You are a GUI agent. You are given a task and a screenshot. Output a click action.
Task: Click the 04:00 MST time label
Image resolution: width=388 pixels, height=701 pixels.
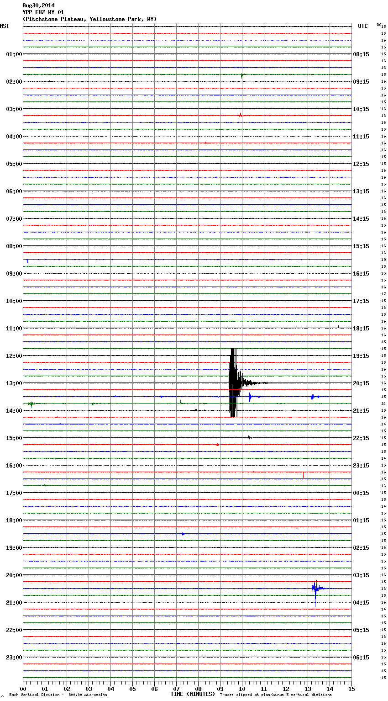pyautogui.click(x=14, y=137)
